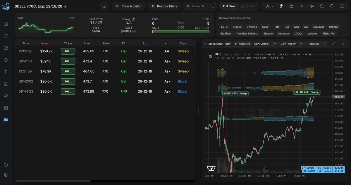This screenshot has width=351, height=185.
Task: Open the chart Indicators button
Action: 242,44
